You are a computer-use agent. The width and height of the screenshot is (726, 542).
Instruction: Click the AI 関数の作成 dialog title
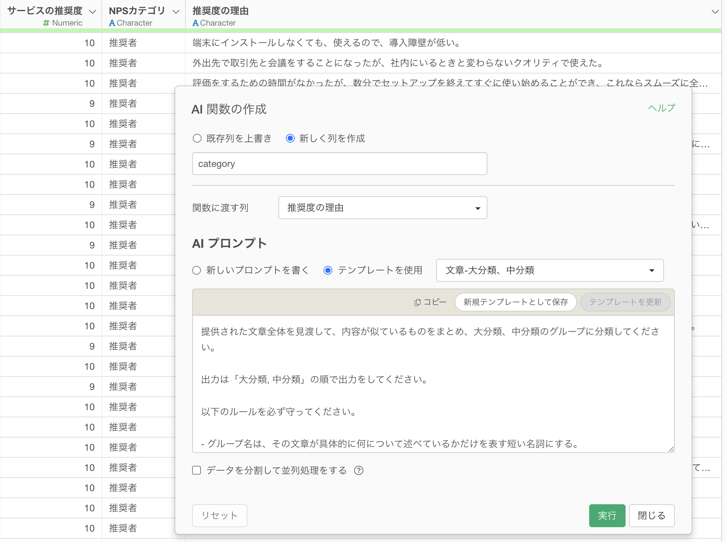229,109
